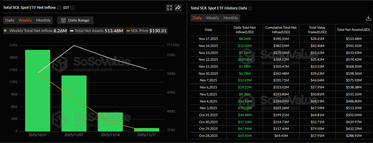Select Monthly tab in history data table
This screenshot has height=143, width=373.
tap(231, 18)
